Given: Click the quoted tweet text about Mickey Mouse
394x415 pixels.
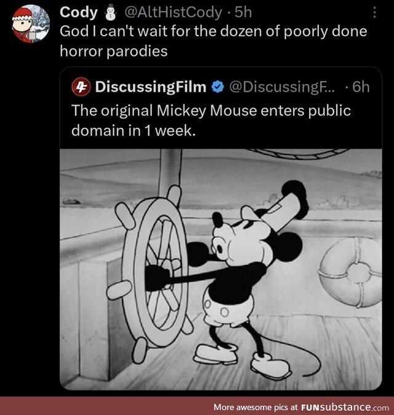Looking at the screenshot, I should pyautogui.click(x=211, y=121).
